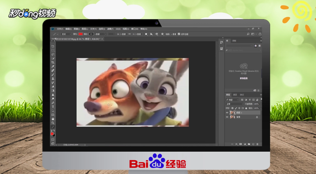The image size is (316, 174).
Task: Select the Dodge tool
Action: 53,99
